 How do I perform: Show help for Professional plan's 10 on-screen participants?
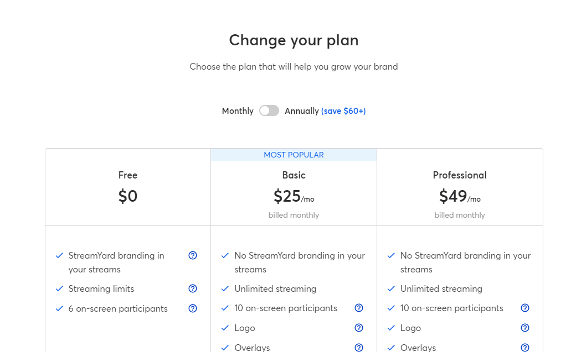click(x=525, y=308)
